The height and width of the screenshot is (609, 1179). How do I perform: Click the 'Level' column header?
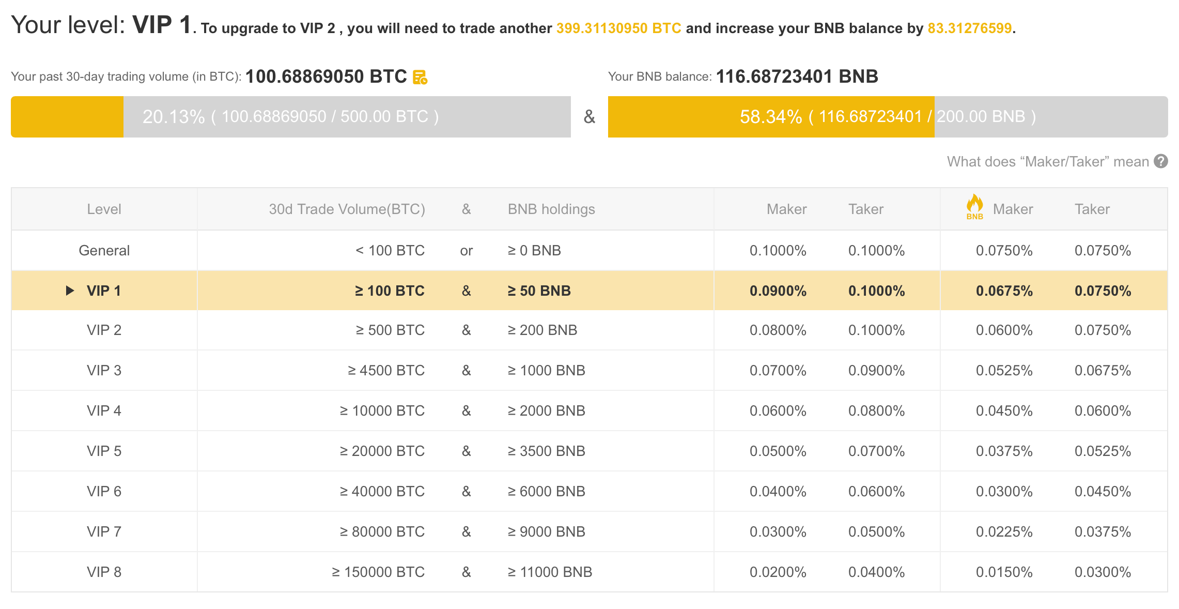104,208
